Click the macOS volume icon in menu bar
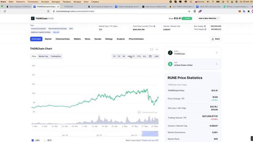This screenshot has height=142, width=253. (x=208, y=2)
